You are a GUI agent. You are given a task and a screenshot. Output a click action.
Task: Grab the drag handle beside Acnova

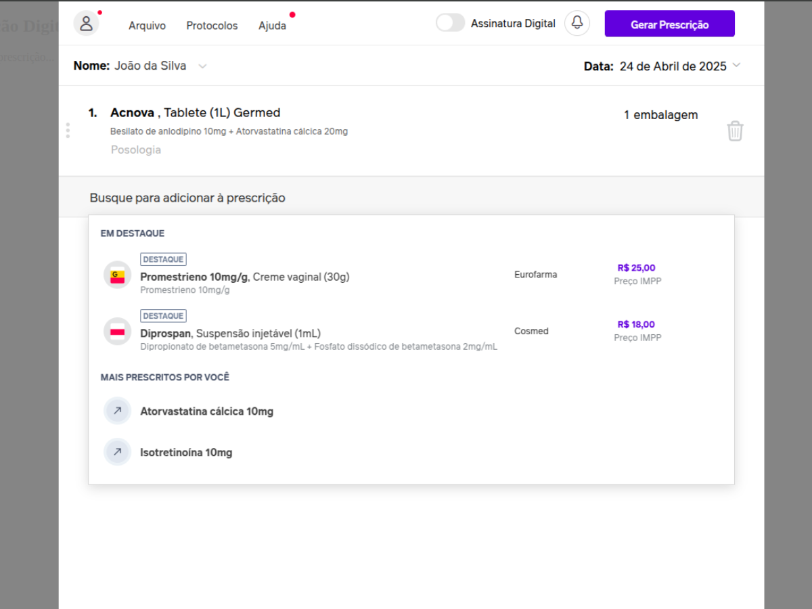(x=68, y=131)
